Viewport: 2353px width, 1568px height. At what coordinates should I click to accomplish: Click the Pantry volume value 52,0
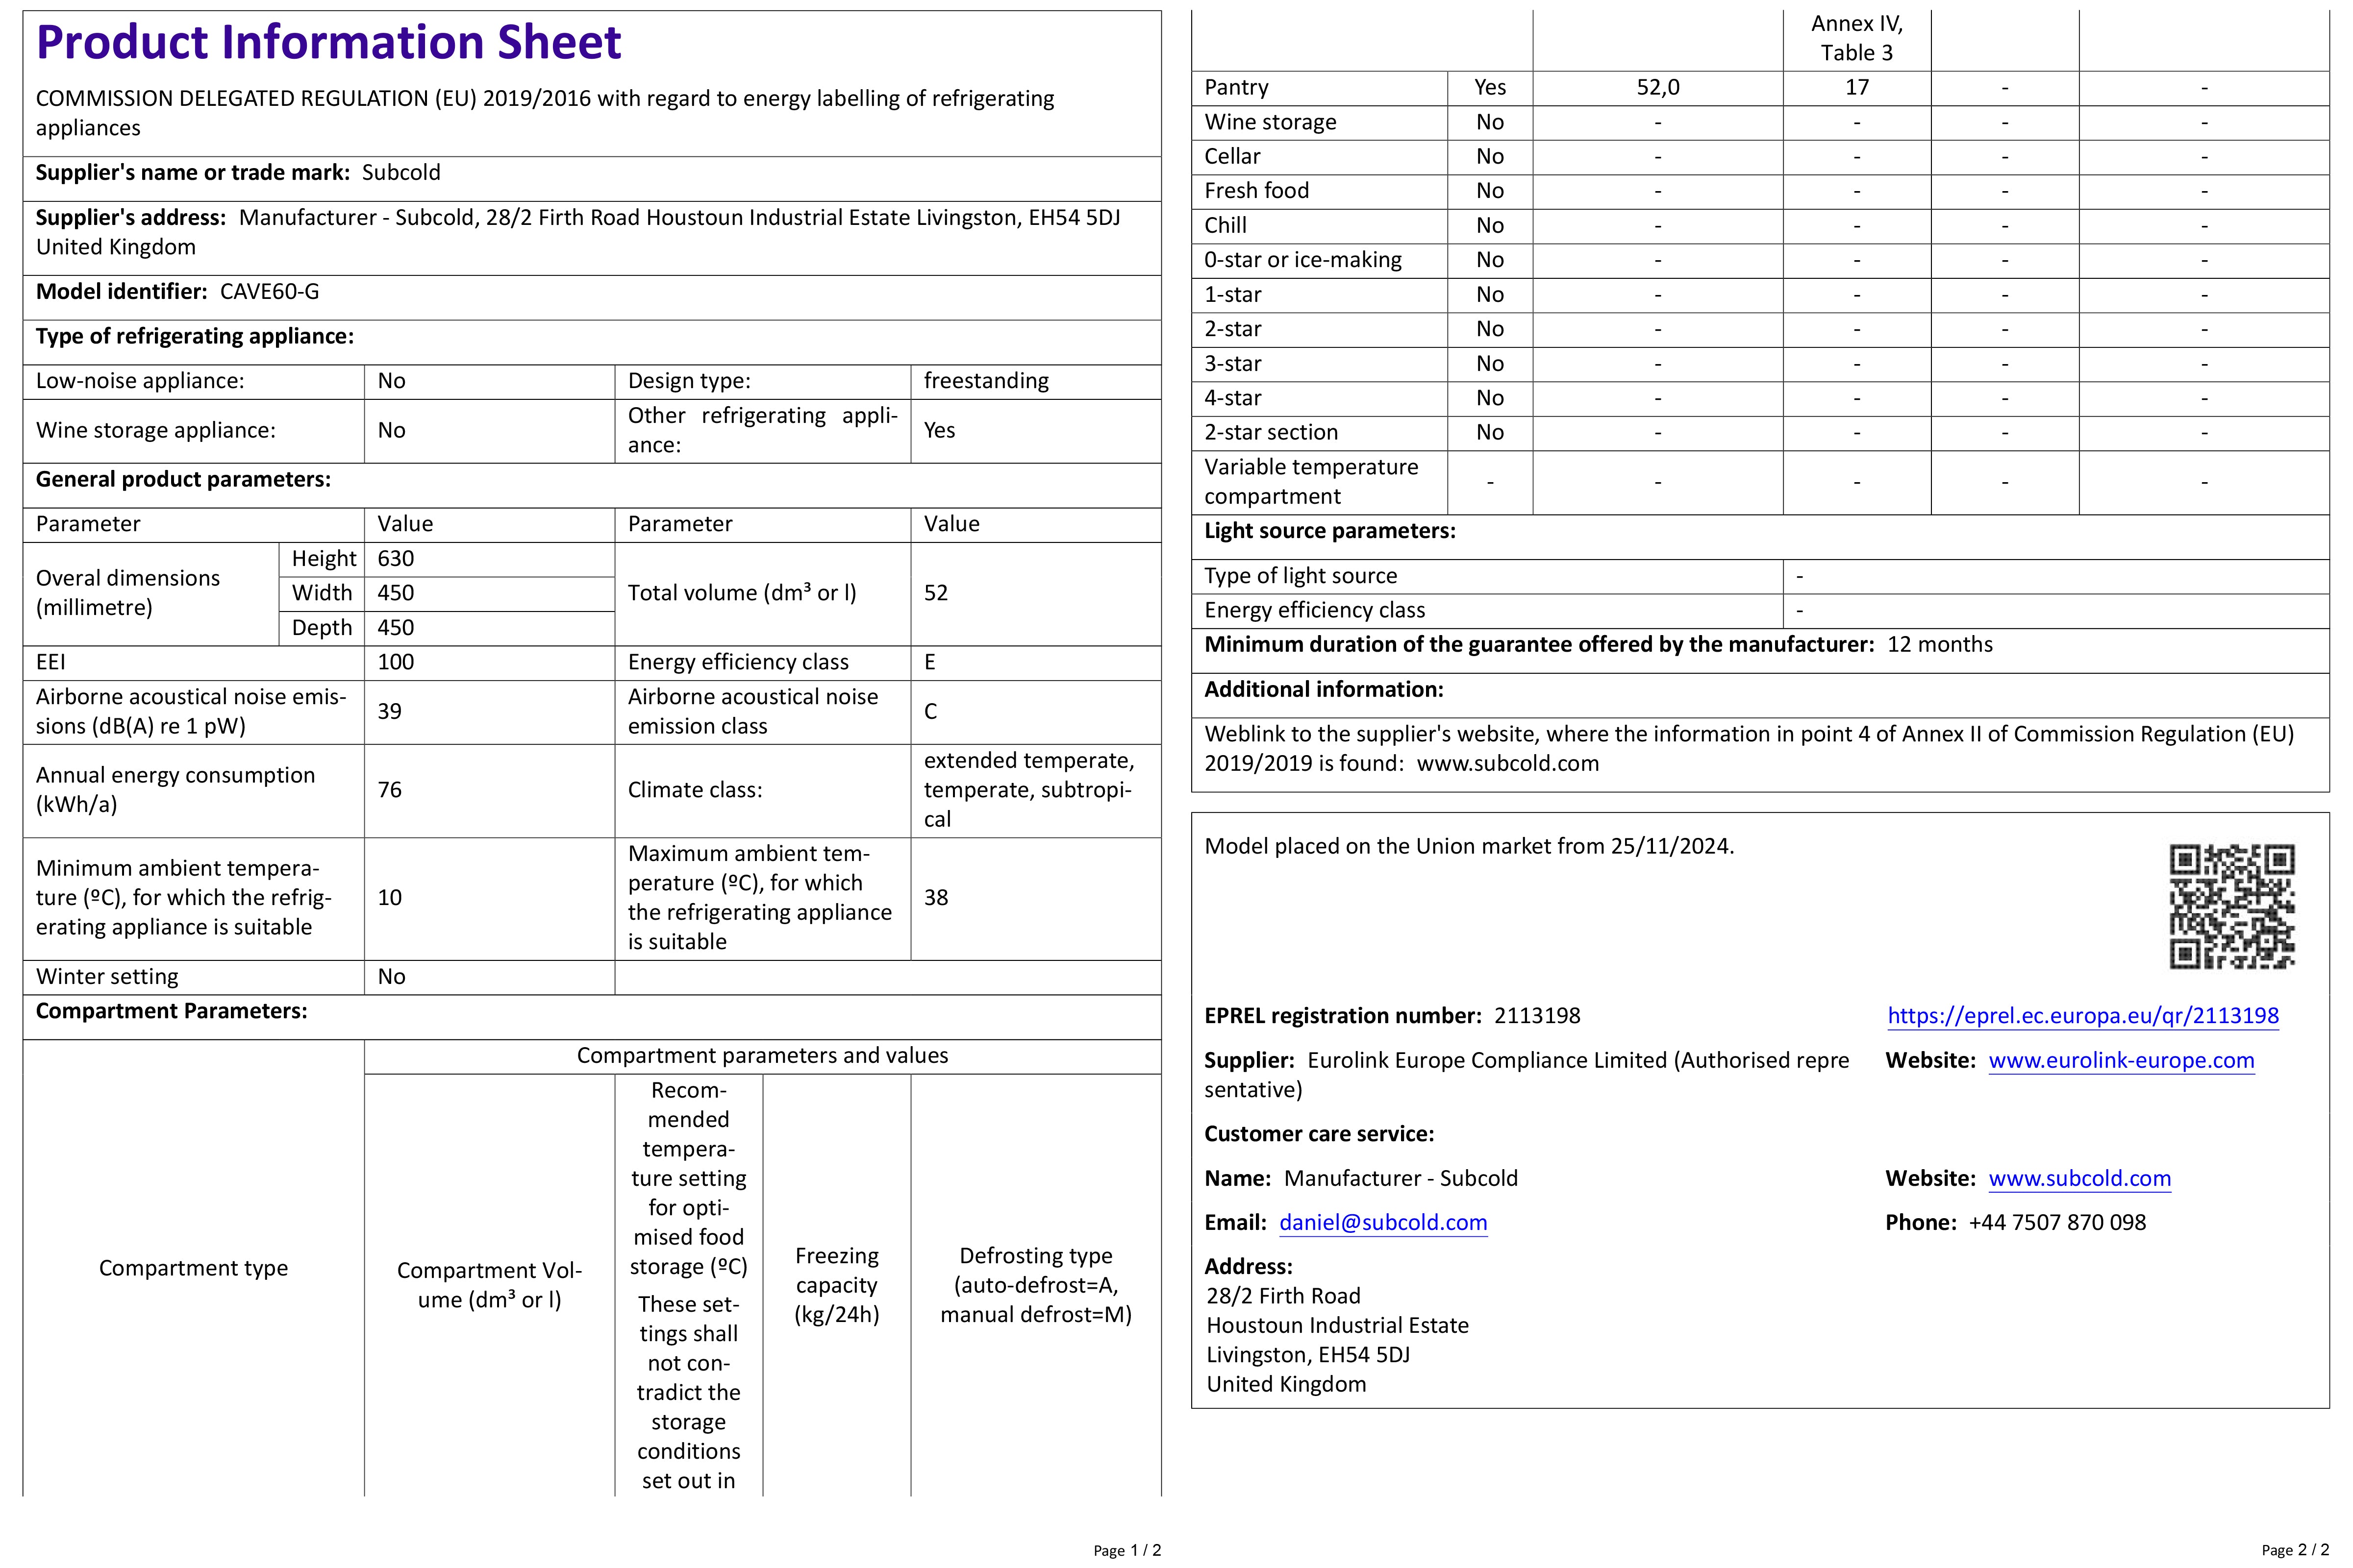point(1657,87)
